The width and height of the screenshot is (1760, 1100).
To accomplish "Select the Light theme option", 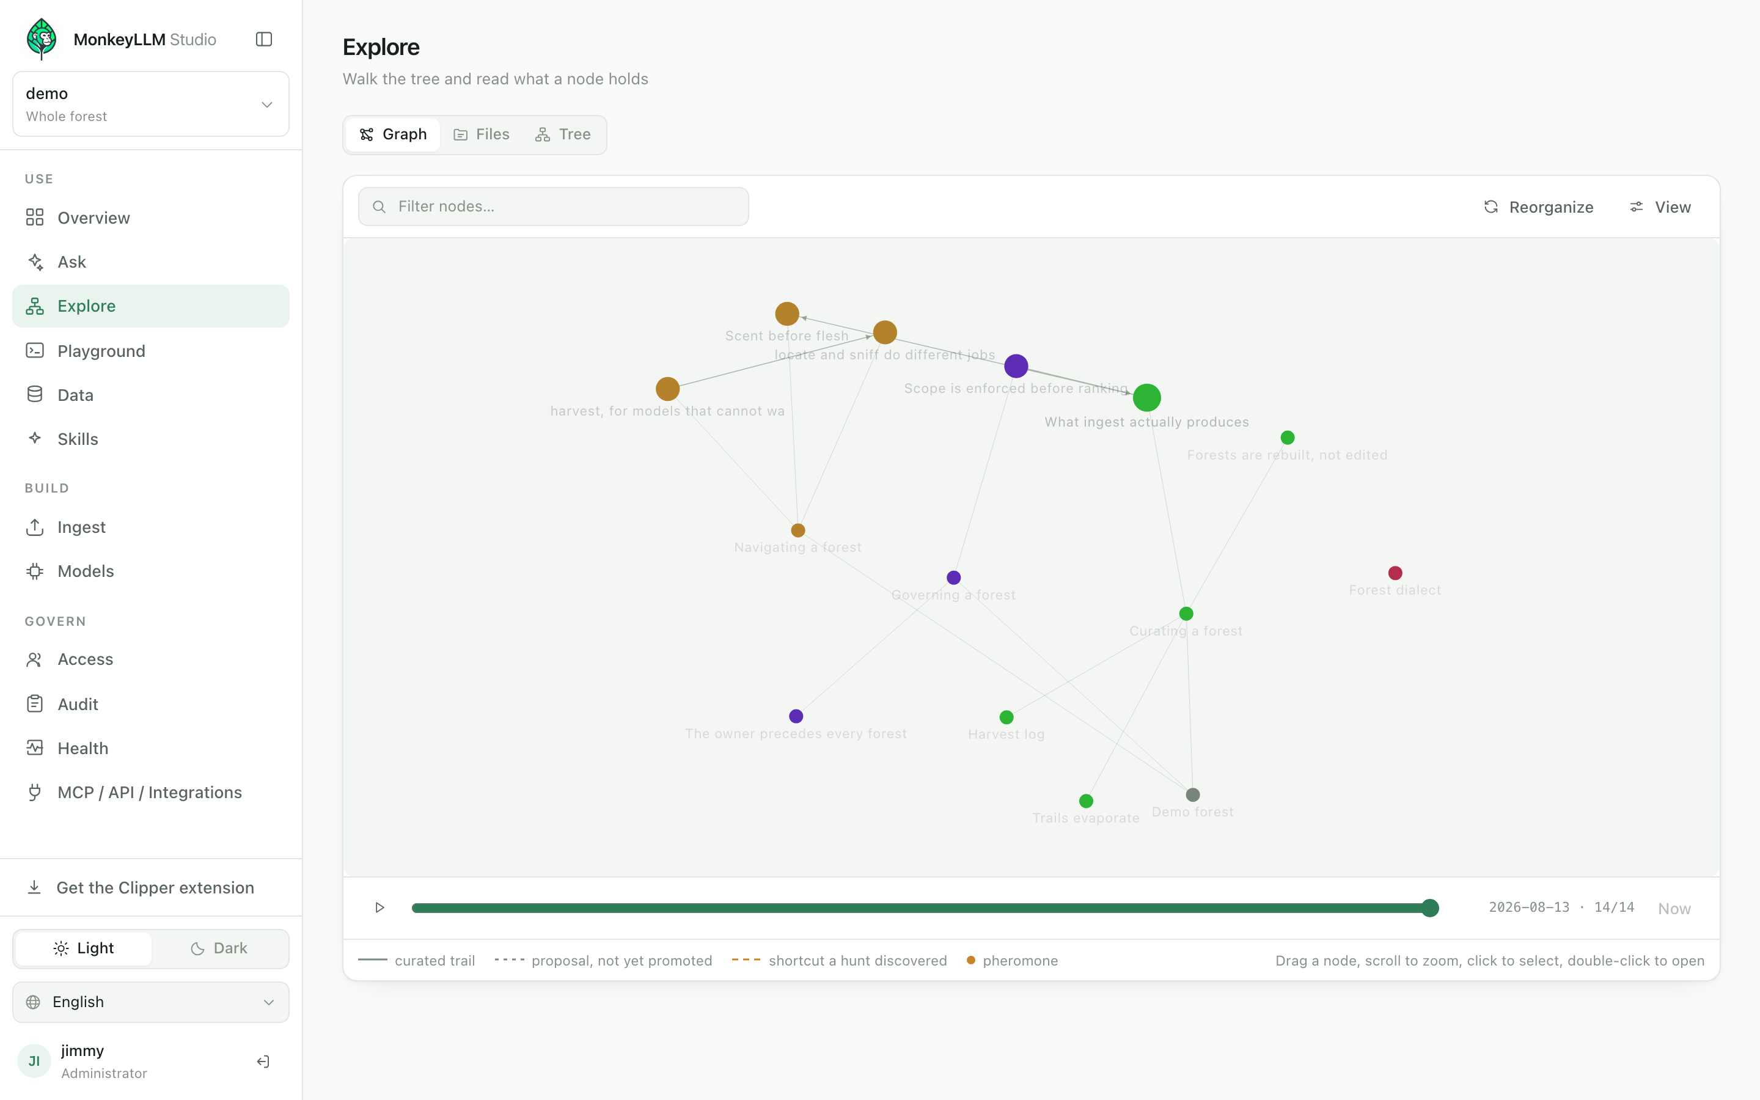I will click(84, 948).
